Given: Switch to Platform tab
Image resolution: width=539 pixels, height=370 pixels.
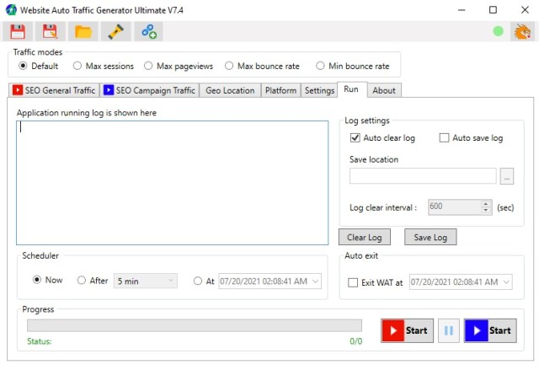Looking at the screenshot, I should tap(280, 90).
